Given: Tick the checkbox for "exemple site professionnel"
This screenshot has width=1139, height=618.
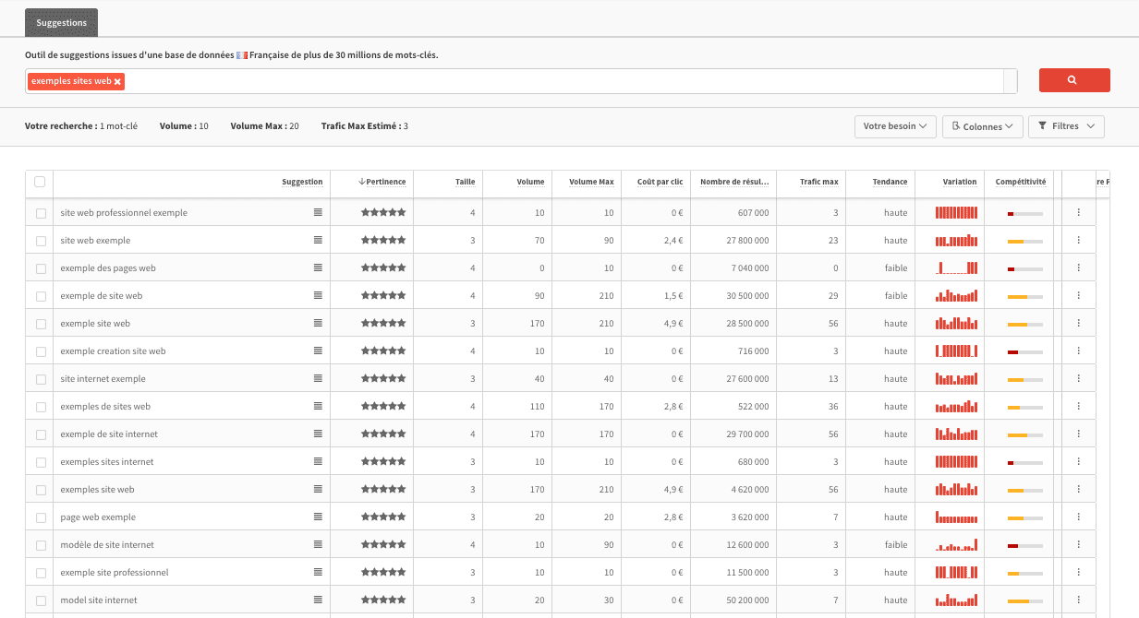Looking at the screenshot, I should point(39,572).
